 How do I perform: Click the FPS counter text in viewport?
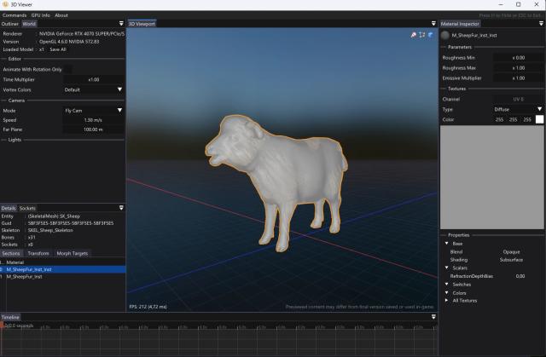(148, 307)
